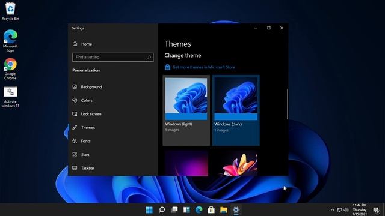Open the Recycle Bin desktop icon

click(10, 11)
